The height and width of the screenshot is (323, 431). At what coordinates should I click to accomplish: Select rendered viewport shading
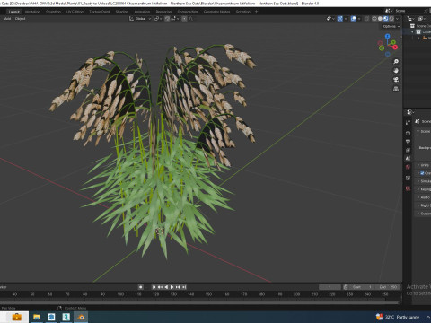tap(391, 19)
